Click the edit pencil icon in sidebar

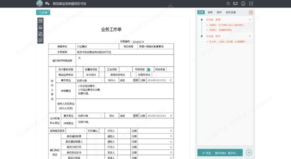click(40, 34)
